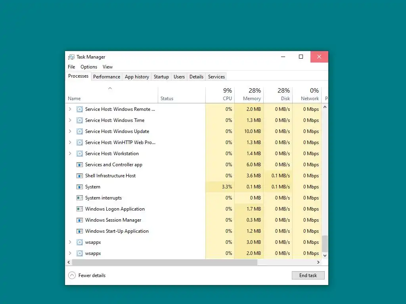406x304 pixels.
Task: Click Windows Session Manager row name
Action: (x=113, y=220)
